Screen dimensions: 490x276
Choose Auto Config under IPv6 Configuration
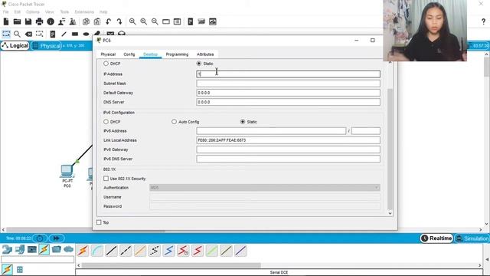pos(174,122)
